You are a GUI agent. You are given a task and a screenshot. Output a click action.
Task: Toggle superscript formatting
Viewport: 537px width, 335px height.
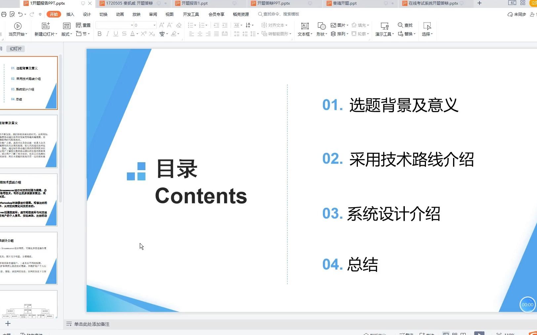click(143, 34)
